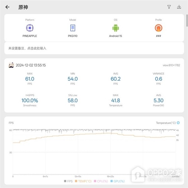Click the 18m23s marker on time axis
The width and height of the screenshot is (188, 188).
(x=110, y=176)
